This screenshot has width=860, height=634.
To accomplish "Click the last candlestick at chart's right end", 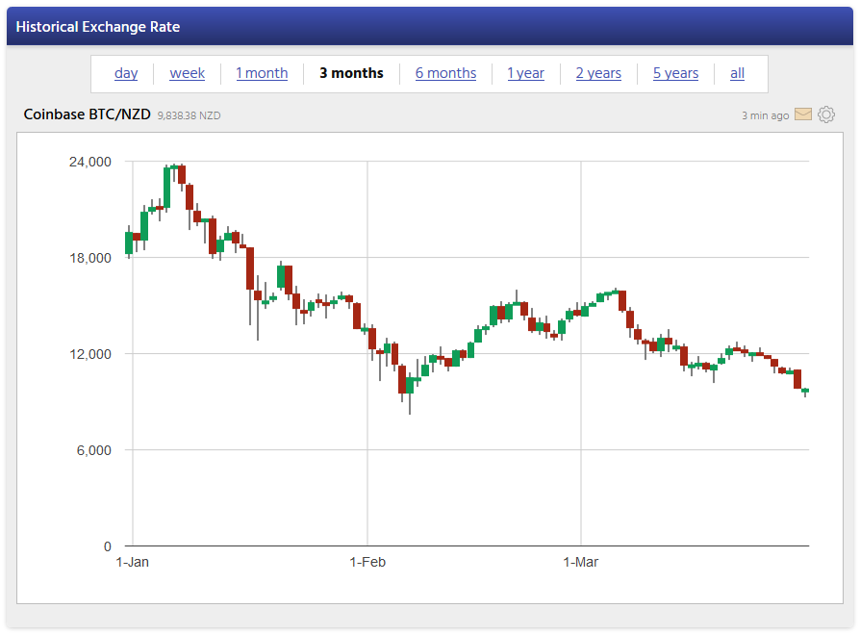I will [805, 391].
